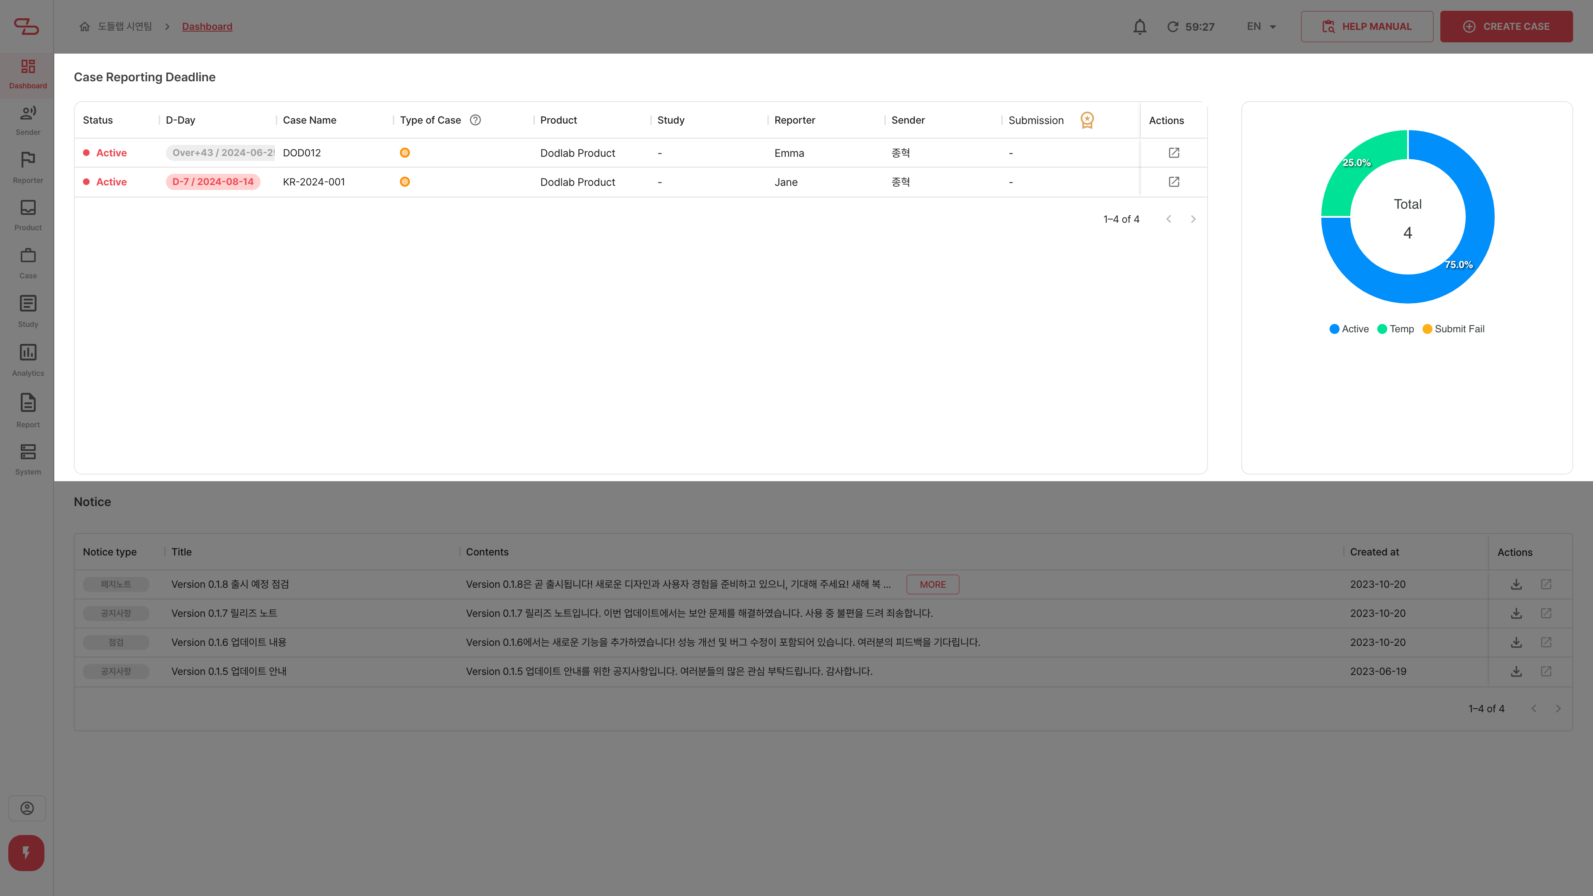Open the Case section from sidebar
The width and height of the screenshot is (1593, 896).
click(x=27, y=263)
